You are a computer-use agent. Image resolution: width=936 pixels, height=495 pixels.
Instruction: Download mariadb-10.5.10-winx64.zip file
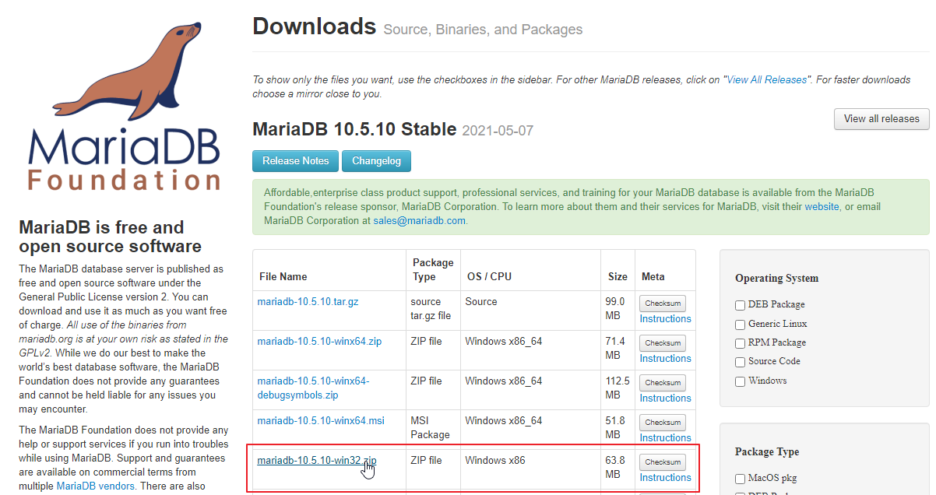pyautogui.click(x=319, y=342)
